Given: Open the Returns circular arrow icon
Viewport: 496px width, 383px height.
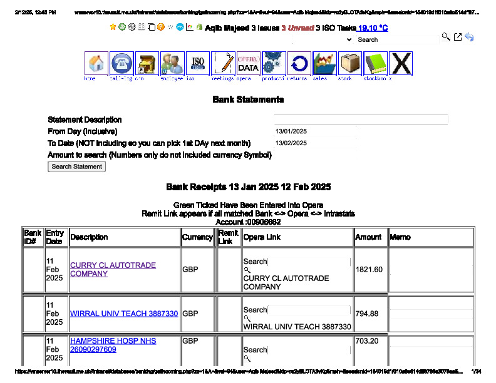Looking at the screenshot, I should point(299,64).
